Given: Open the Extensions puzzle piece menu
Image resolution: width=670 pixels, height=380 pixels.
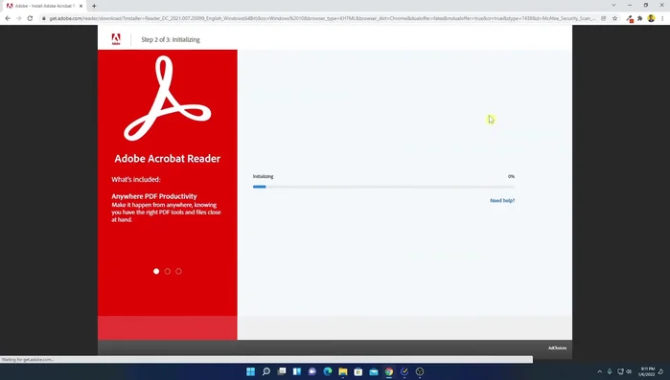Looking at the screenshot, I should click(639, 18).
